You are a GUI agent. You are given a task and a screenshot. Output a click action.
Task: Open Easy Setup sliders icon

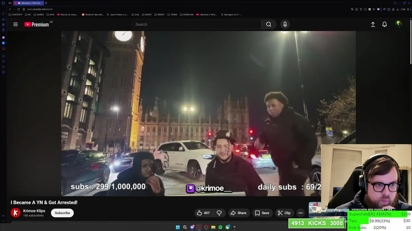coord(408,9)
